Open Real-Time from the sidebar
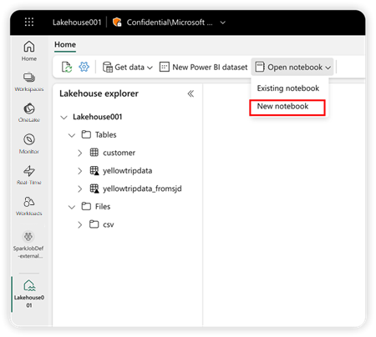The image size is (376, 337). point(29,175)
